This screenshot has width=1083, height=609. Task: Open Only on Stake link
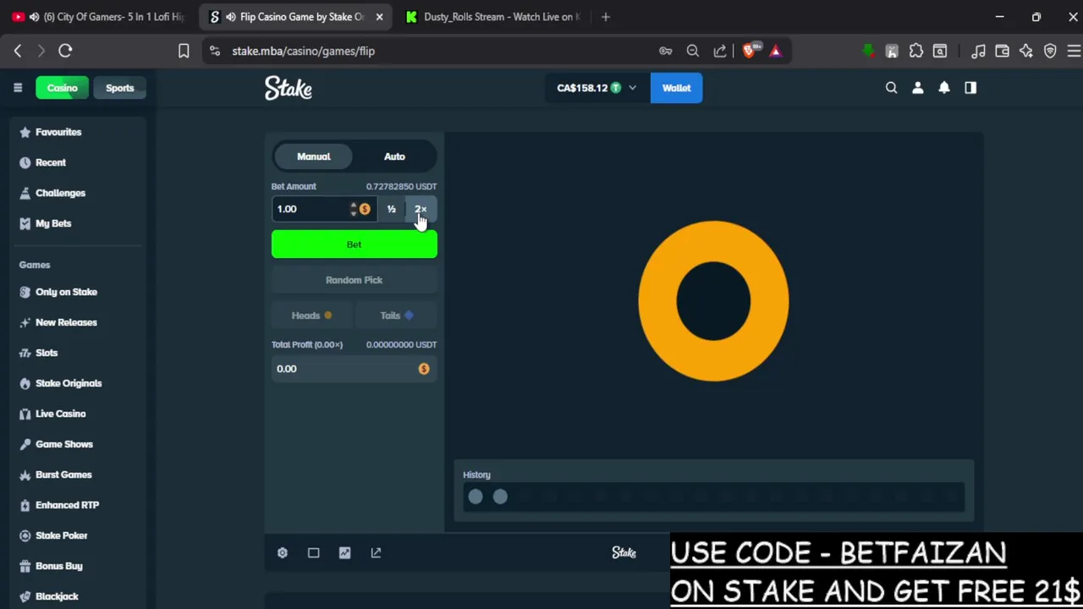tap(66, 292)
